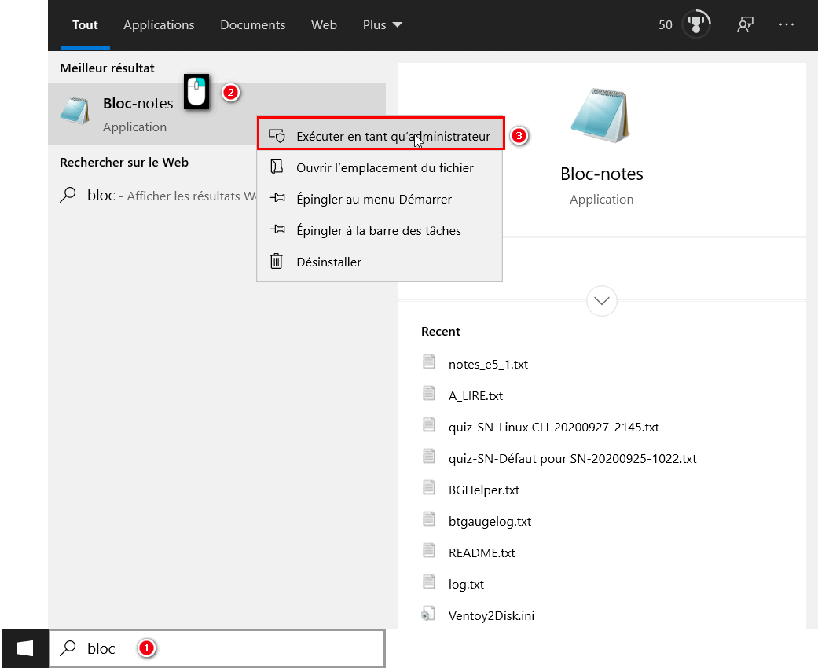818x668 pixels.
Task: Click the file icon for notes_e5_1.txt
Action: [x=429, y=362]
